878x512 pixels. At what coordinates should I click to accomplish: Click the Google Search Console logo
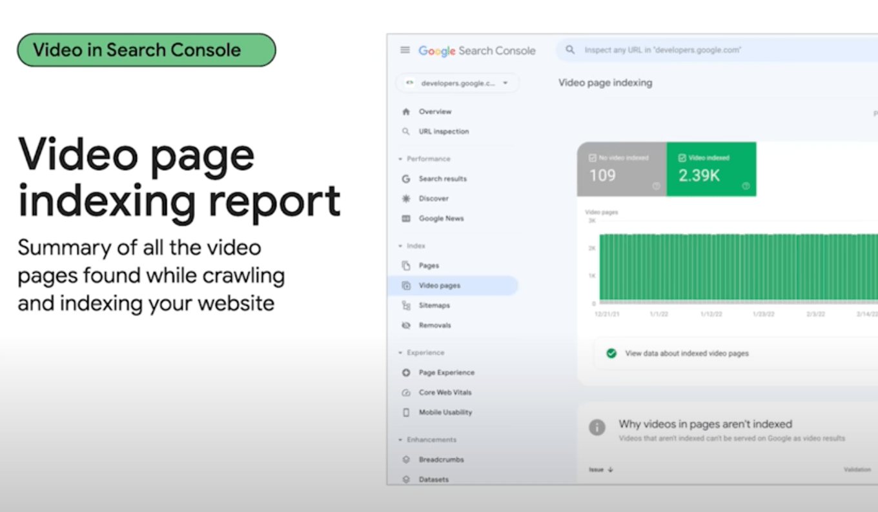click(476, 50)
